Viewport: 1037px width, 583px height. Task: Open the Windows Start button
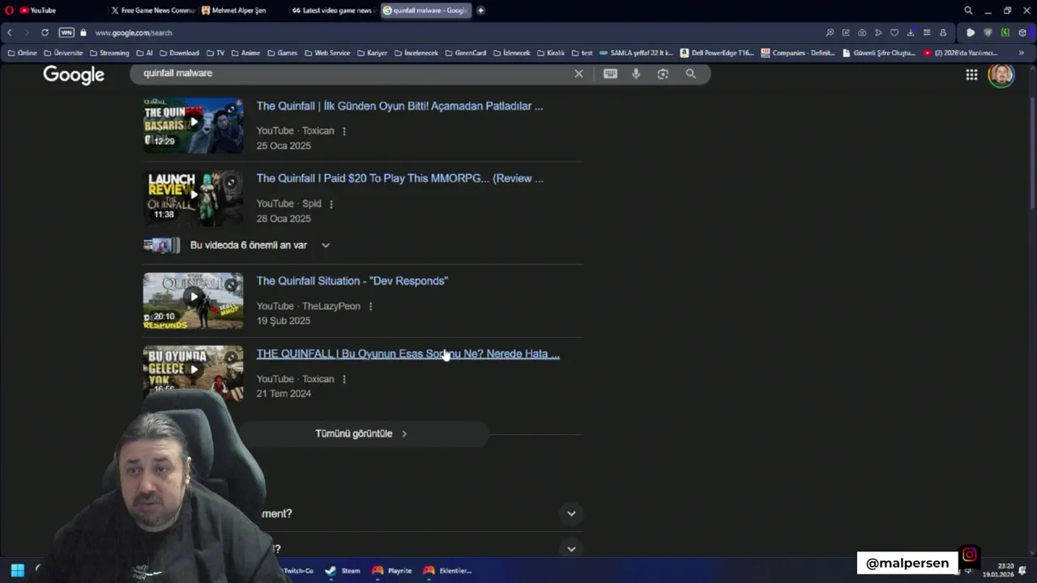(x=17, y=570)
